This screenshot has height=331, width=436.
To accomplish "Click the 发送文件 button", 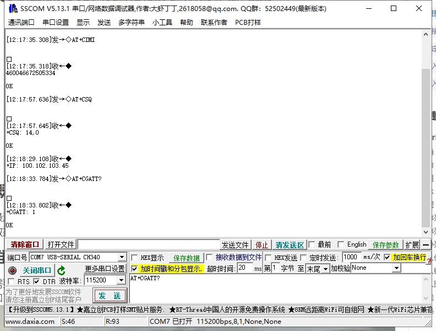I will [235, 245].
